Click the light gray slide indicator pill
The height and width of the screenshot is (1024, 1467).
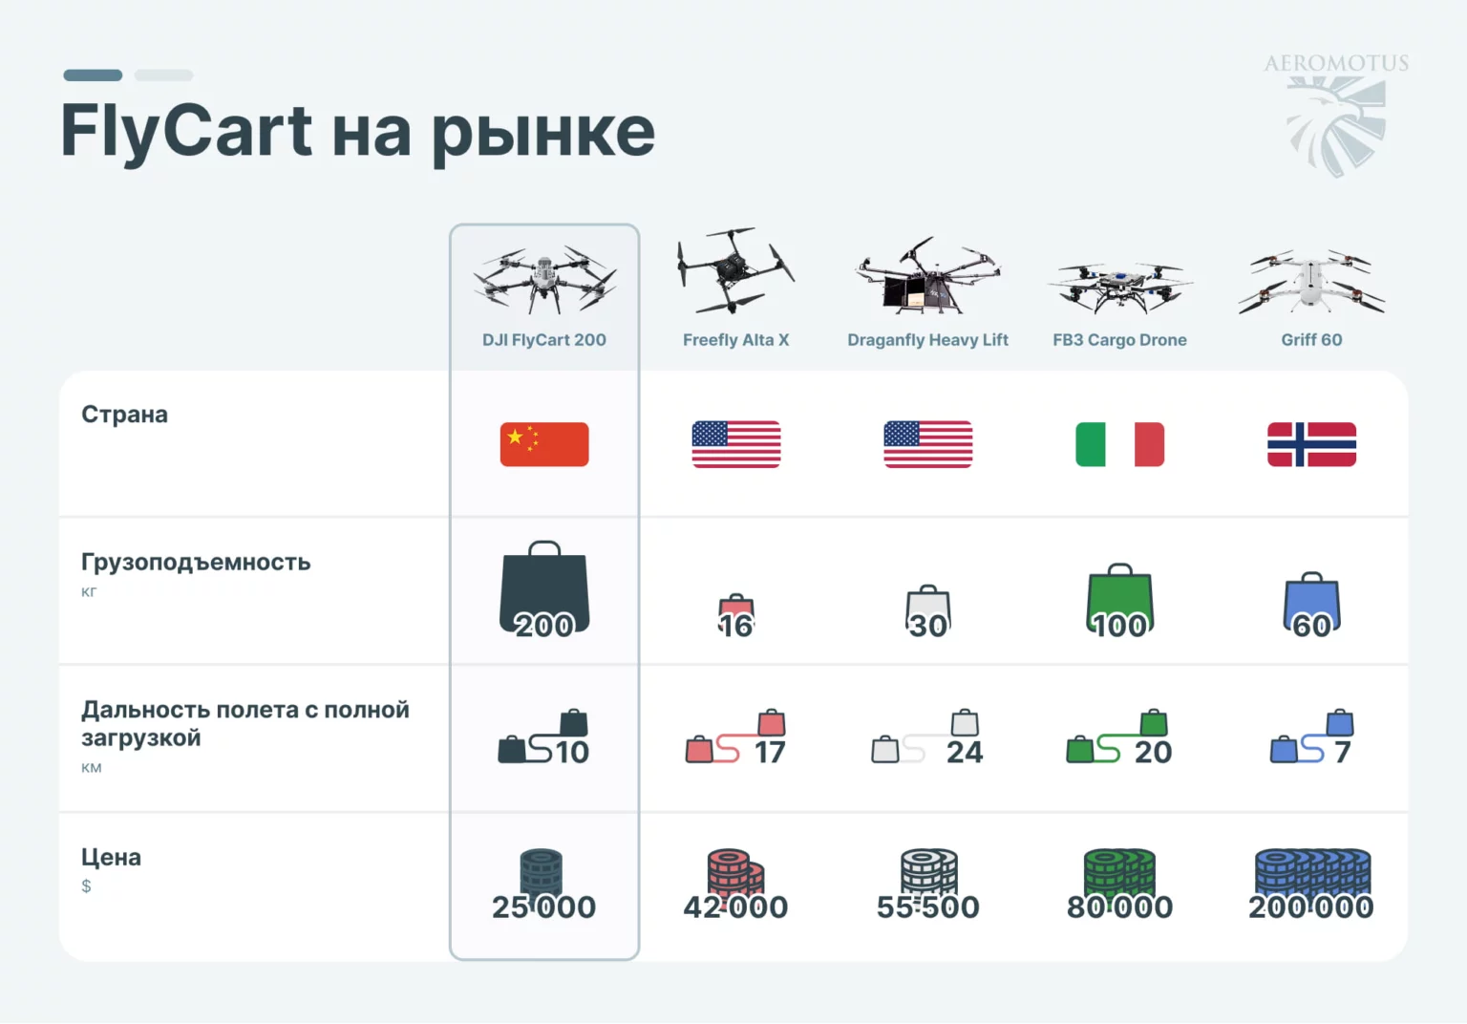point(163,75)
